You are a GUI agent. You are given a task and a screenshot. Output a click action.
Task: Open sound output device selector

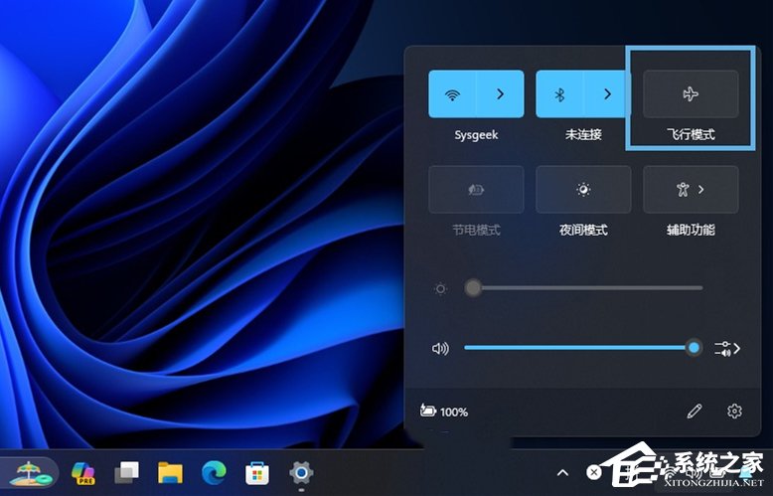tap(727, 349)
